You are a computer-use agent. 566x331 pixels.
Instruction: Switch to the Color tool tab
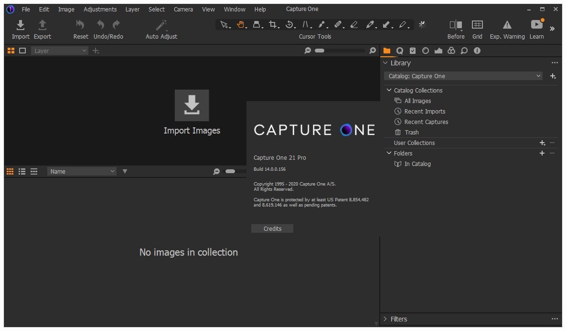pos(451,51)
